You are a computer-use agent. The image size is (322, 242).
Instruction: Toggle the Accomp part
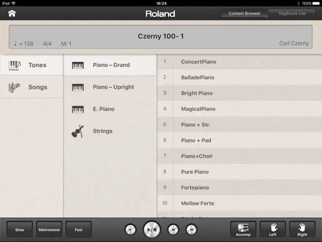(x=243, y=230)
